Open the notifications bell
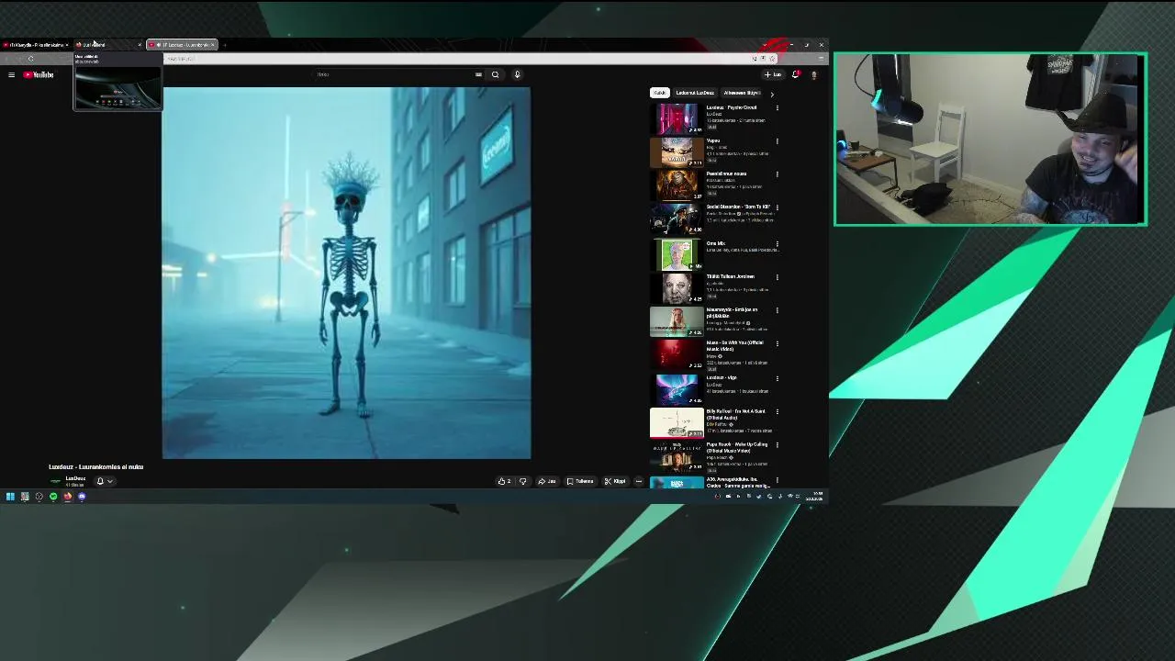 [x=795, y=74]
